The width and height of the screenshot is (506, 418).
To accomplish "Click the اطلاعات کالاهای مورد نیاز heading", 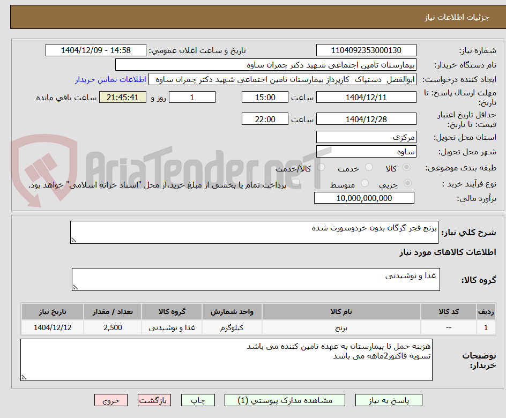I will [448, 252].
